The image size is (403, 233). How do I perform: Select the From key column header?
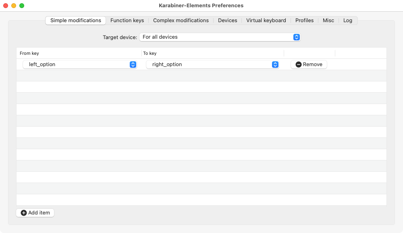point(29,53)
